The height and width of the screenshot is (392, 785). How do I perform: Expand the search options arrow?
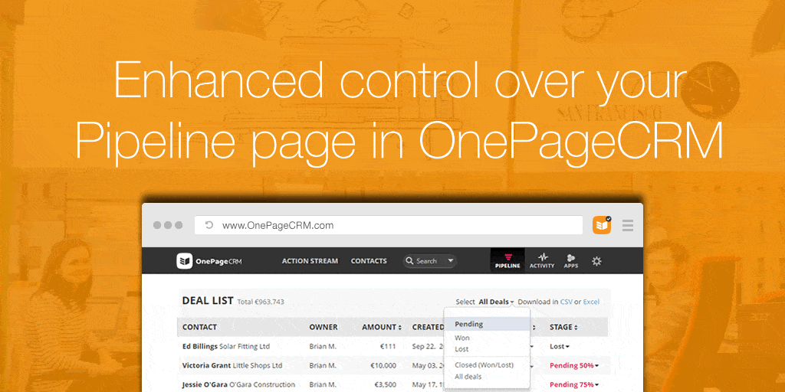point(450,261)
